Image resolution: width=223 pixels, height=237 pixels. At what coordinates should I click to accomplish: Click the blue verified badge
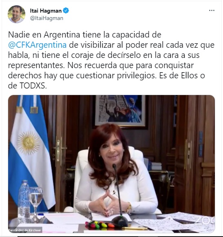pos(66,11)
